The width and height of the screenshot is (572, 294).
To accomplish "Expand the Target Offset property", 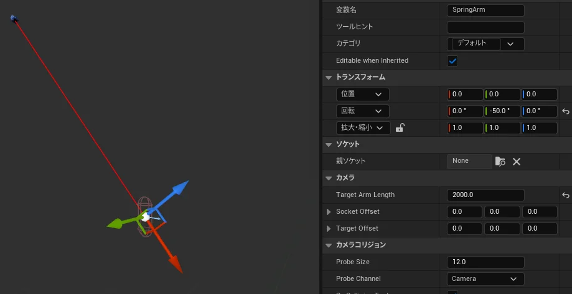I will click(329, 229).
